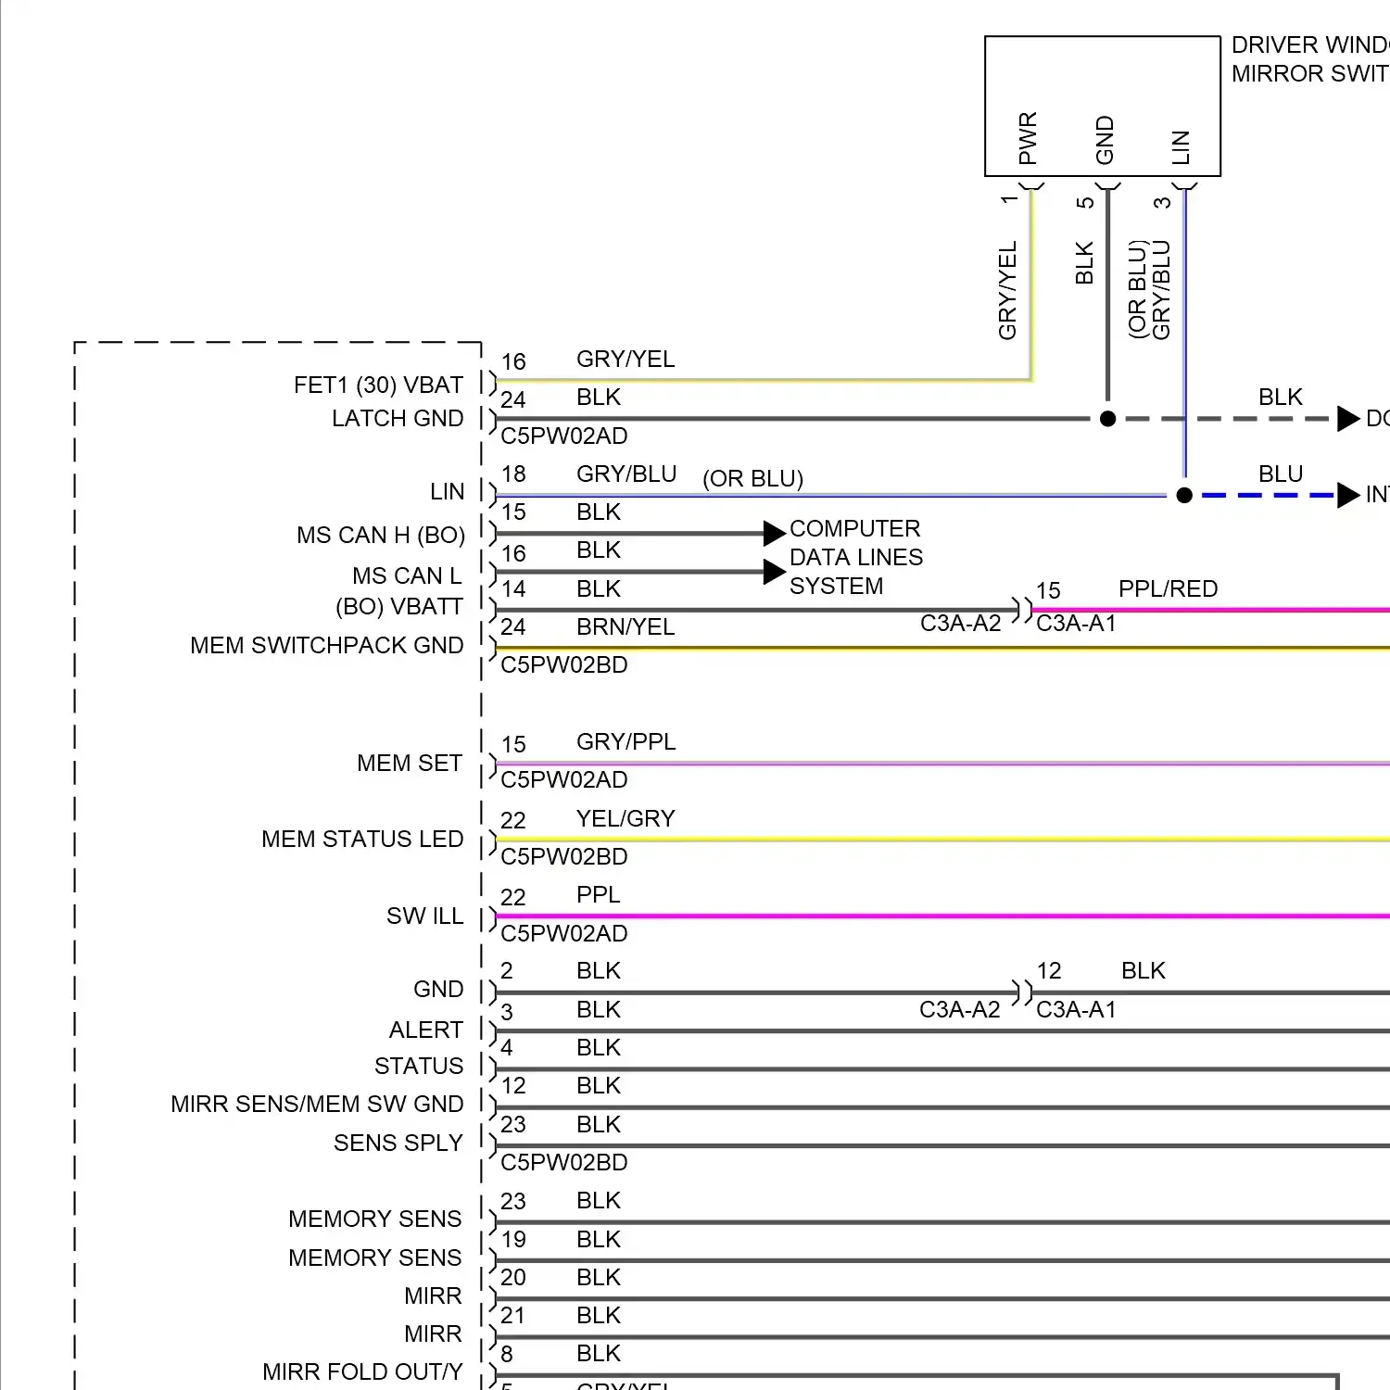
Task: Select the COMPUTER DATA LINES SYSTEM text
Action: 856,557
